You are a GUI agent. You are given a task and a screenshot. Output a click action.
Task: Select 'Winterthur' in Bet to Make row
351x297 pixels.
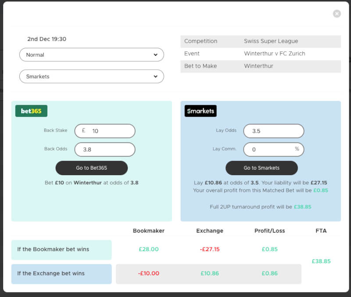pos(258,66)
